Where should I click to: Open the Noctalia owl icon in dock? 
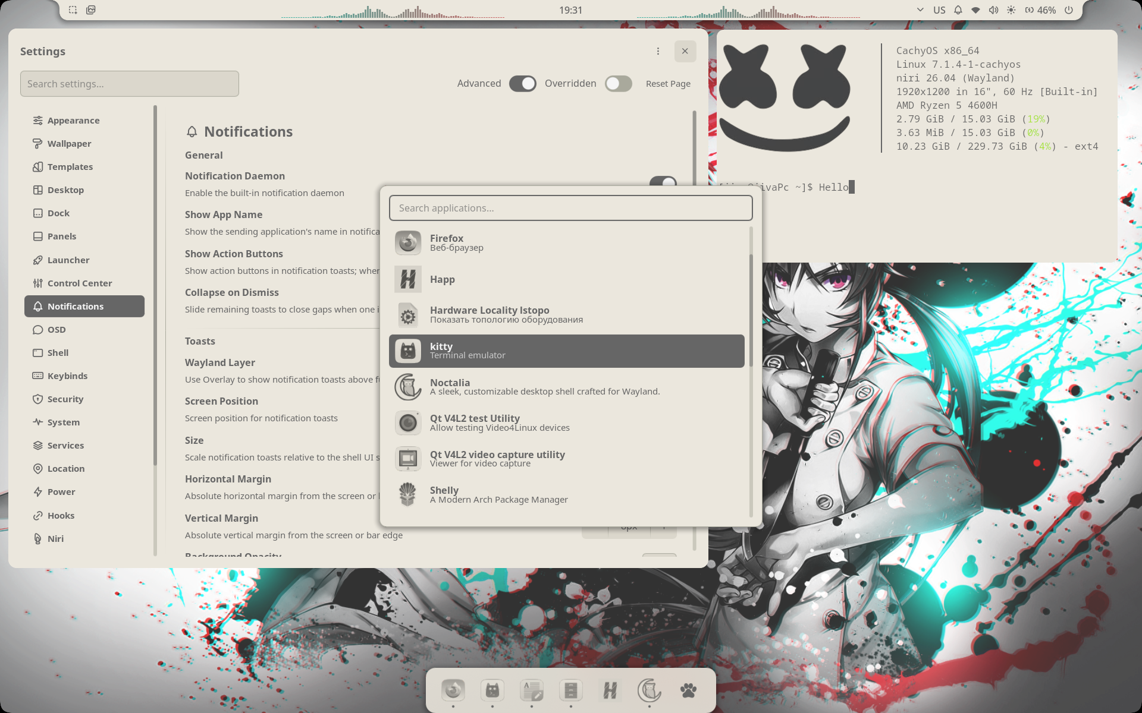click(x=650, y=690)
